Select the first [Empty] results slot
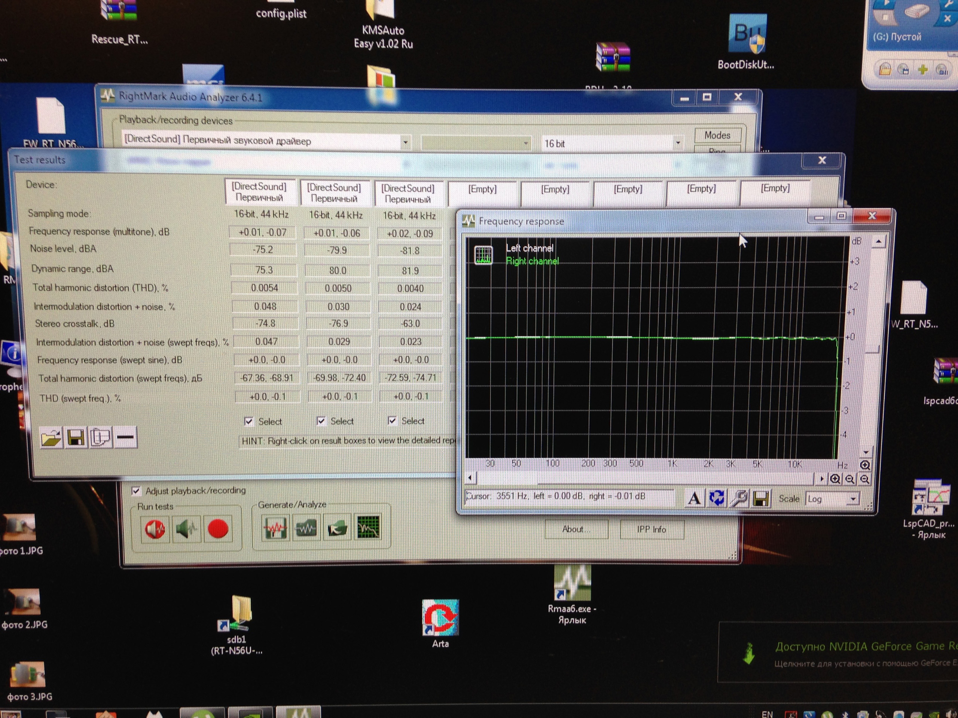Viewport: 958px width, 718px height. coord(482,193)
